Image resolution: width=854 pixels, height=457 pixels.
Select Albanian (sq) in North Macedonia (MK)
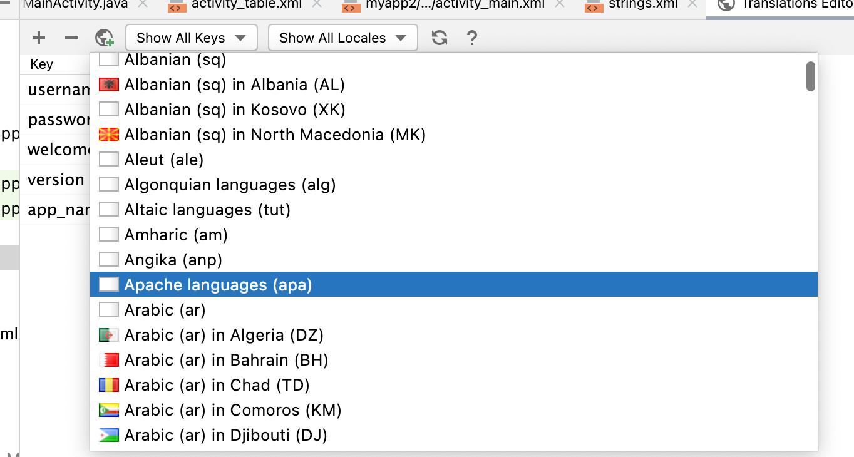tap(454, 135)
